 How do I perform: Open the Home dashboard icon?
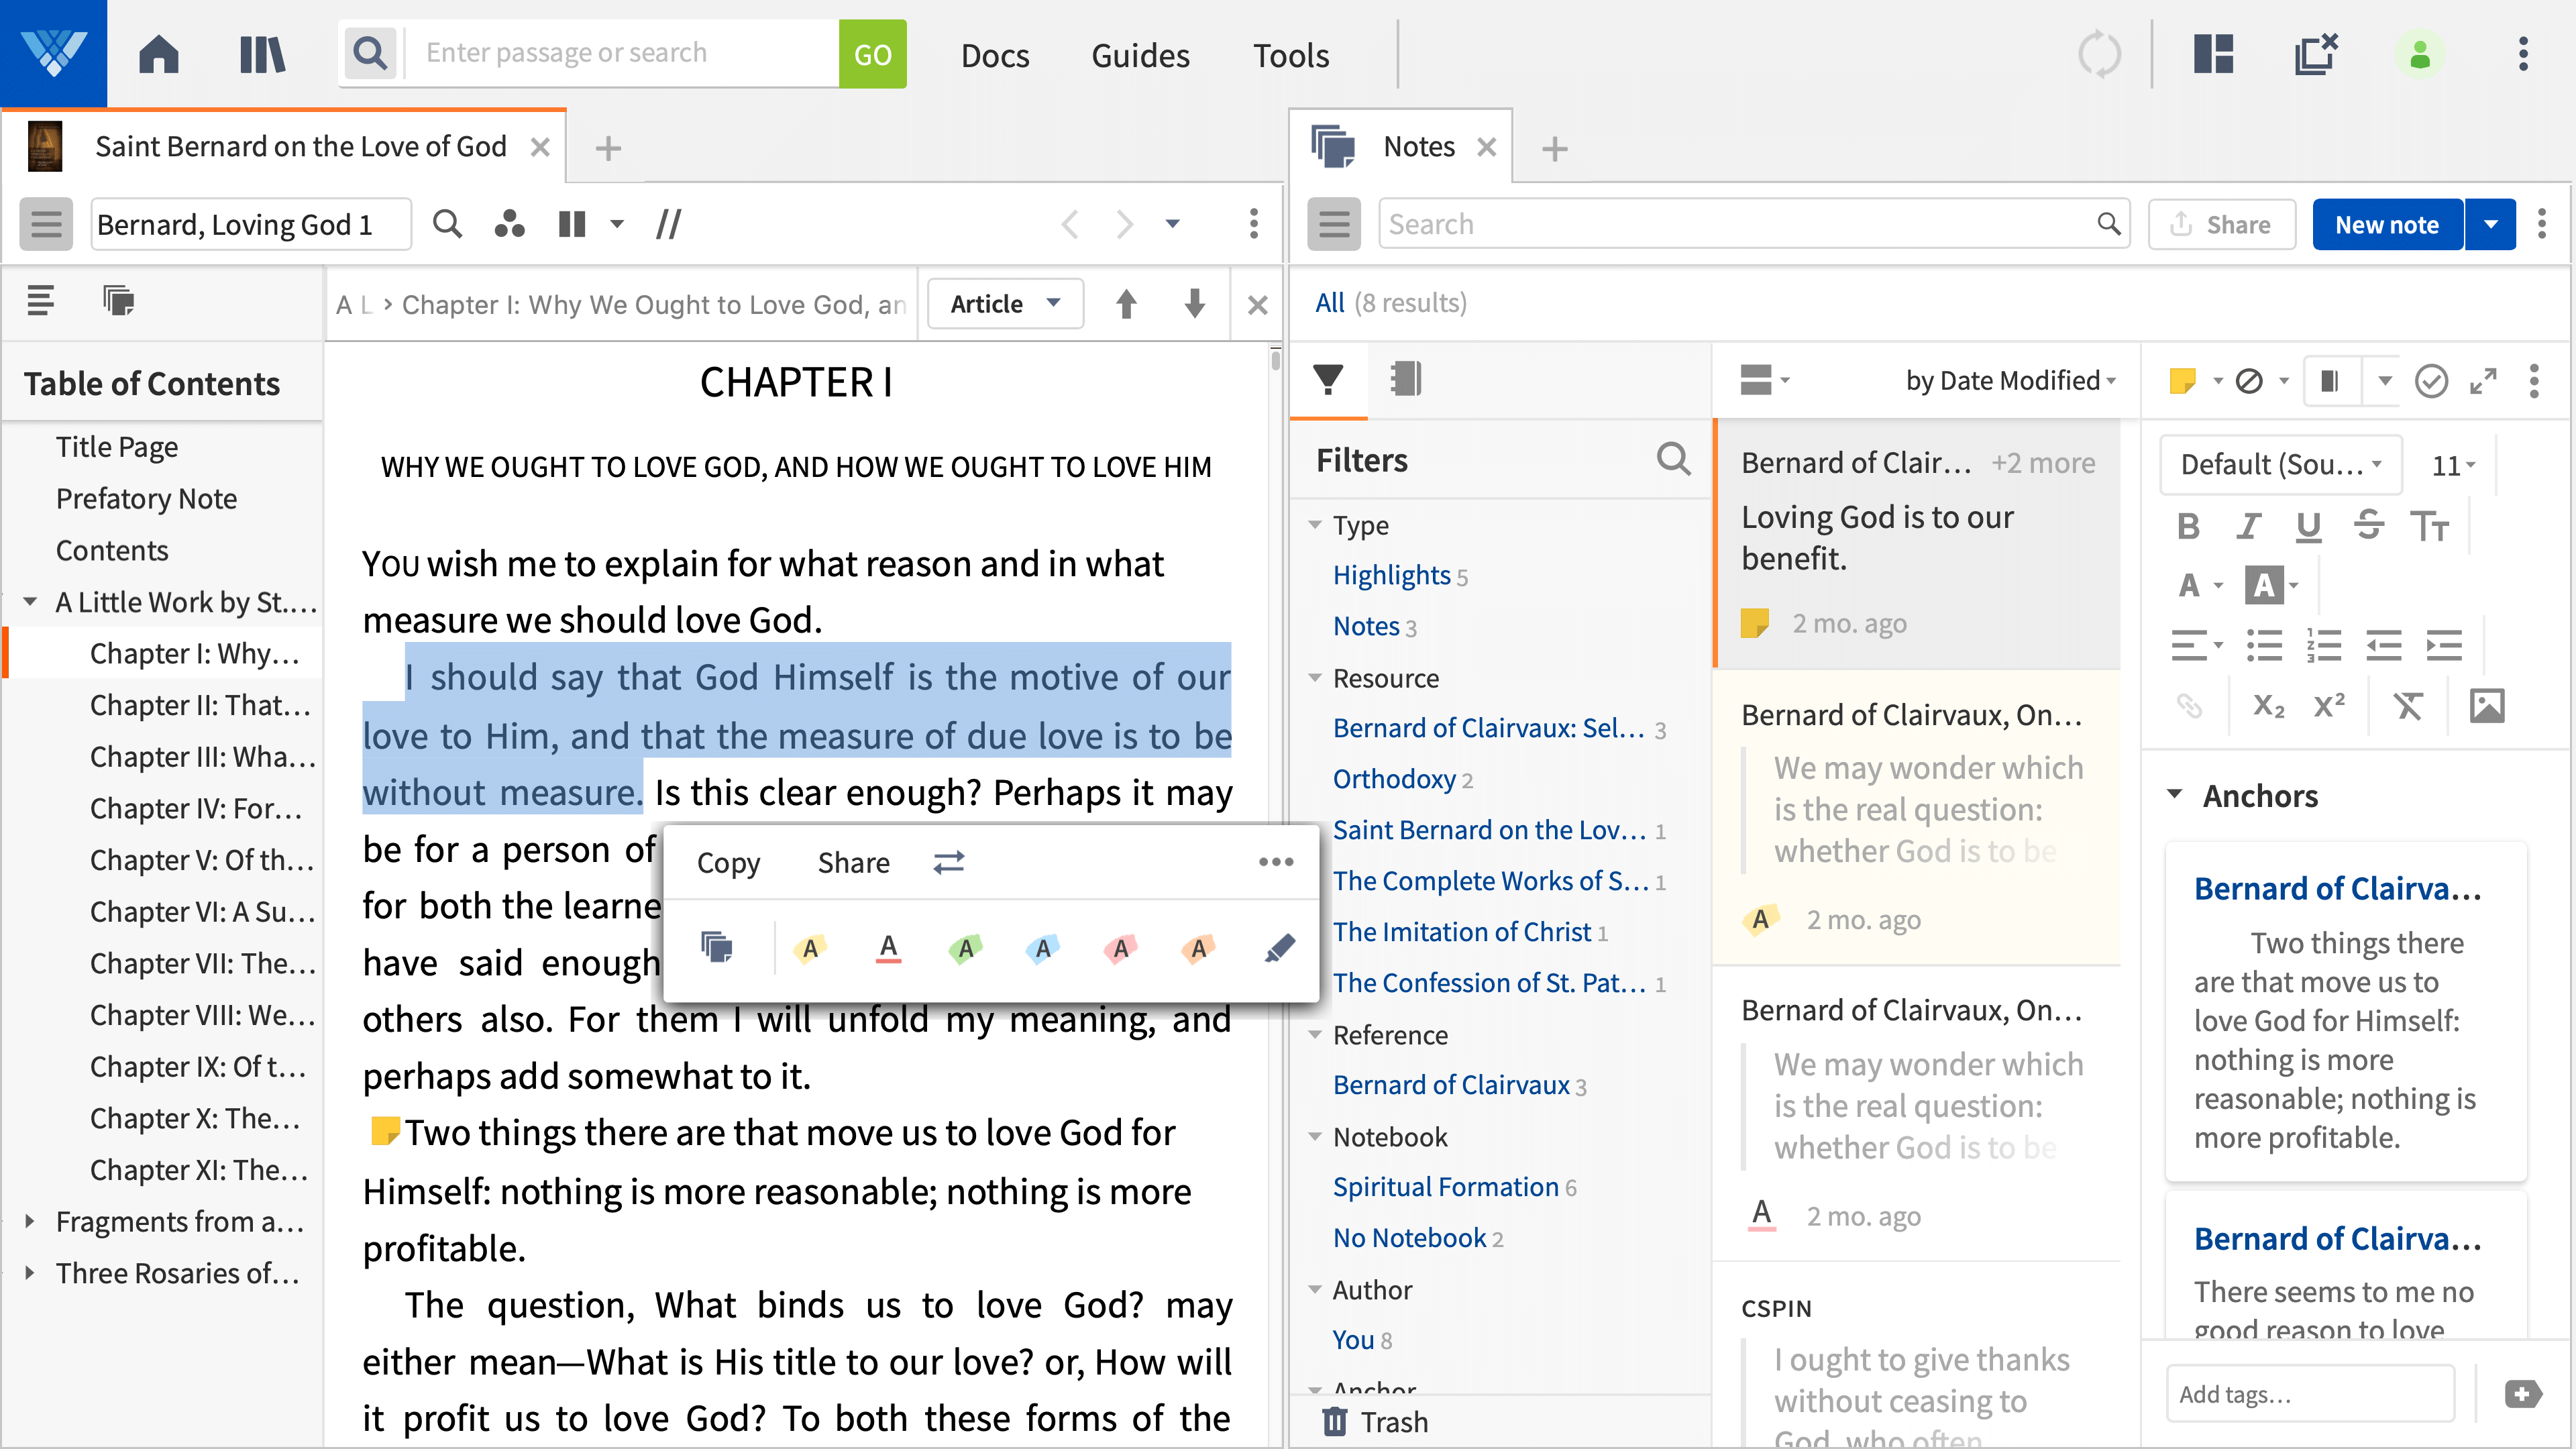point(158,54)
